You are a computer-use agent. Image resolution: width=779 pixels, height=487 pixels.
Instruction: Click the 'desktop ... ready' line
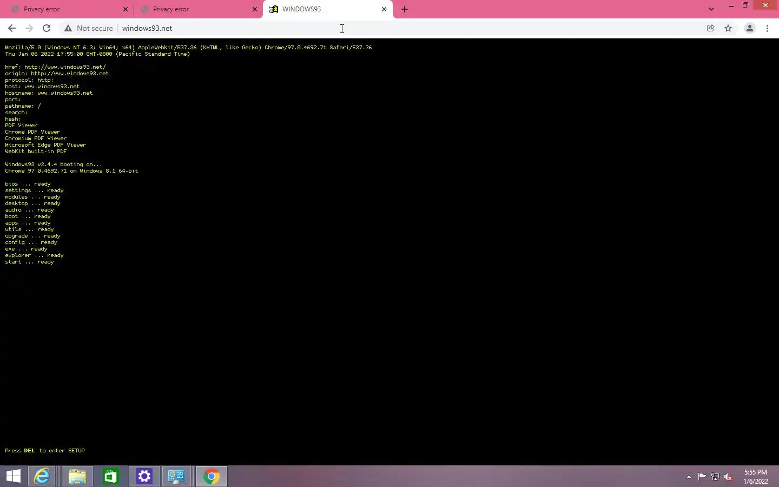(32, 203)
